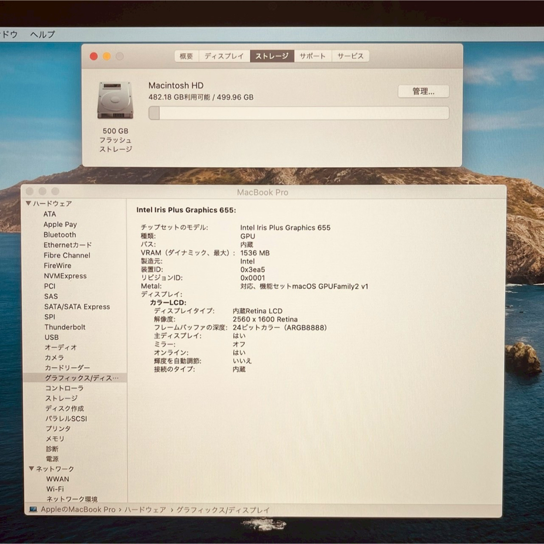
Task: Select メモリ in the sidebar
Action: pyautogui.click(x=55, y=439)
